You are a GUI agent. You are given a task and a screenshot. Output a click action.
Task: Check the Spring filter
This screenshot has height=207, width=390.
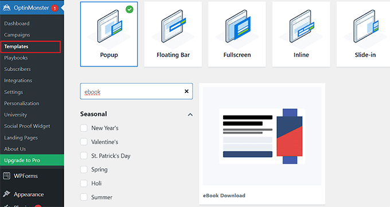coord(84,169)
